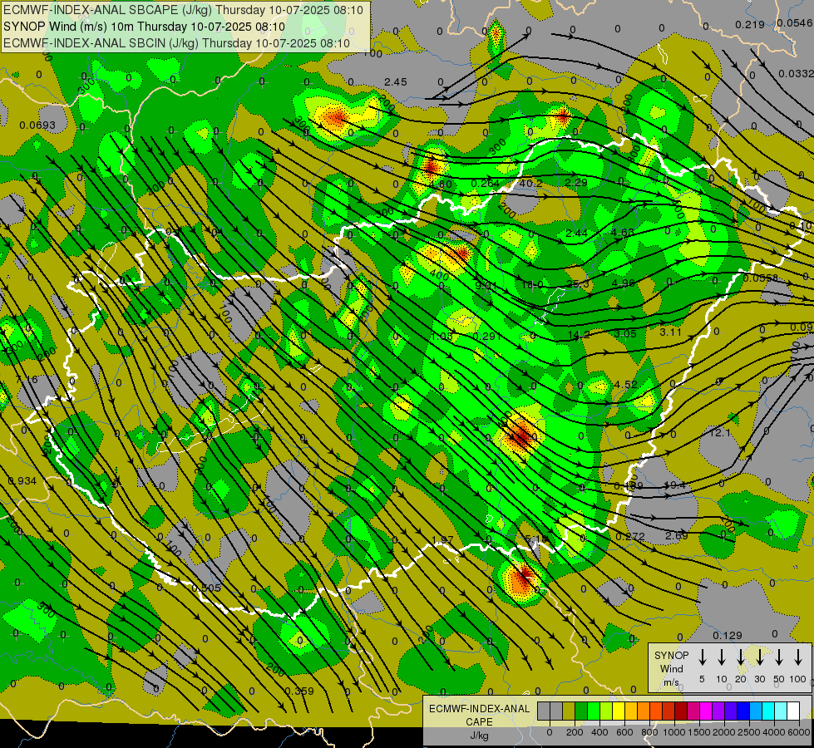Screen dimensions: 814x748
Task: Click the 0.291 value on the map
Action: [487, 336]
